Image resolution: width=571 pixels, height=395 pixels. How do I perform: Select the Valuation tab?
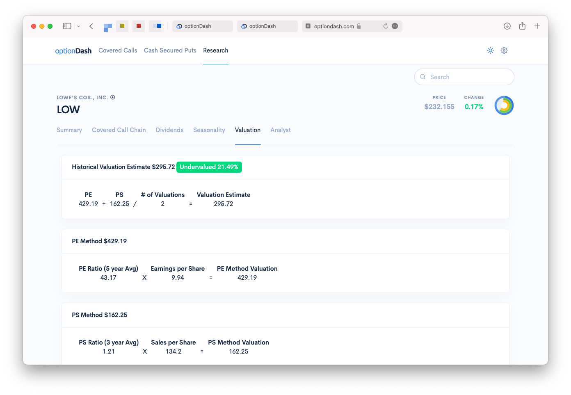(248, 130)
